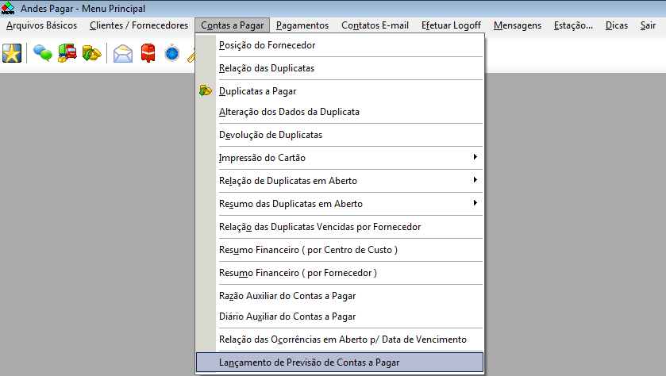Screen dimensions: 666x376
Task: Click the red mailbox toolbar icon
Action: tap(148, 53)
